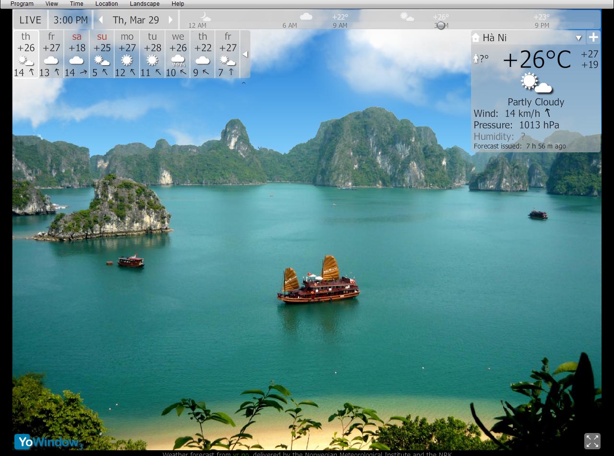Go to previous day arrow

[x=101, y=20]
